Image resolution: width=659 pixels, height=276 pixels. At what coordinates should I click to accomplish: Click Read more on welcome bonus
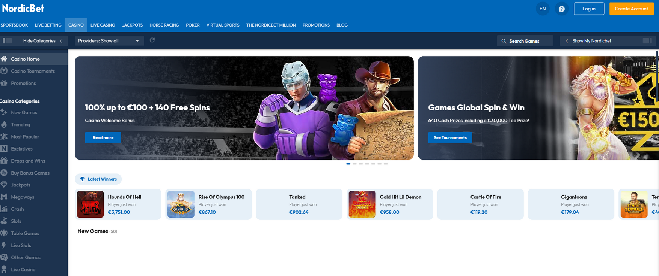(x=103, y=138)
